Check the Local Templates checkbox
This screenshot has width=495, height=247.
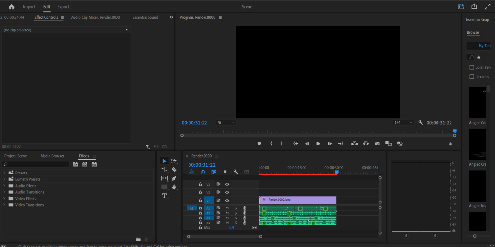pos(472,67)
